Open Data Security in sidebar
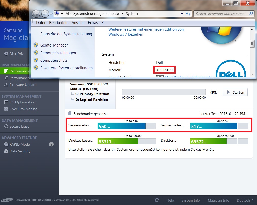Image resolution: width=257 pixels, height=205 pixels. click(20, 151)
